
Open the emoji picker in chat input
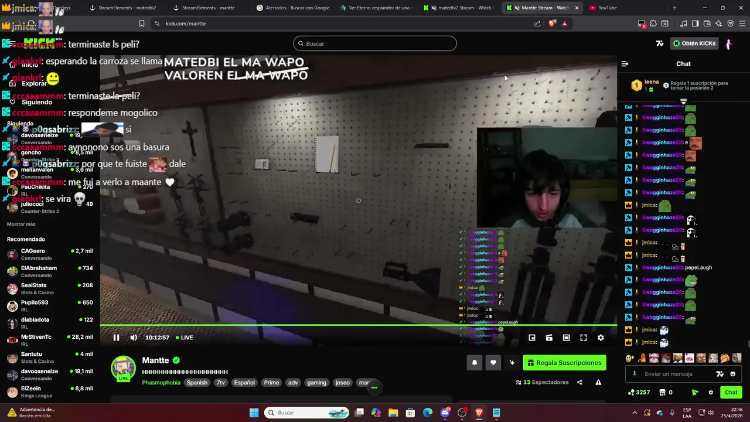(x=732, y=374)
